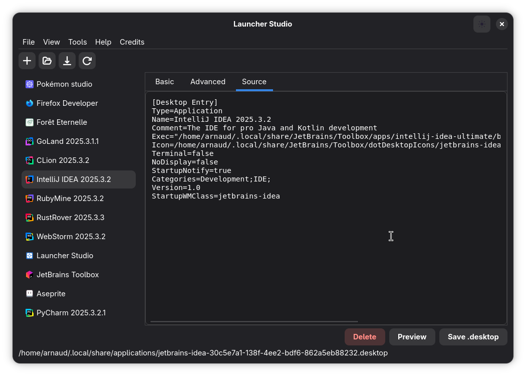This screenshot has height=376, width=526.
Task: Click the Aseprite app icon
Action: 30,294
